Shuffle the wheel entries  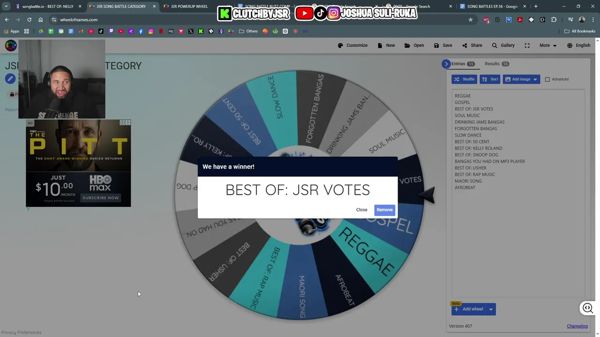464,79
